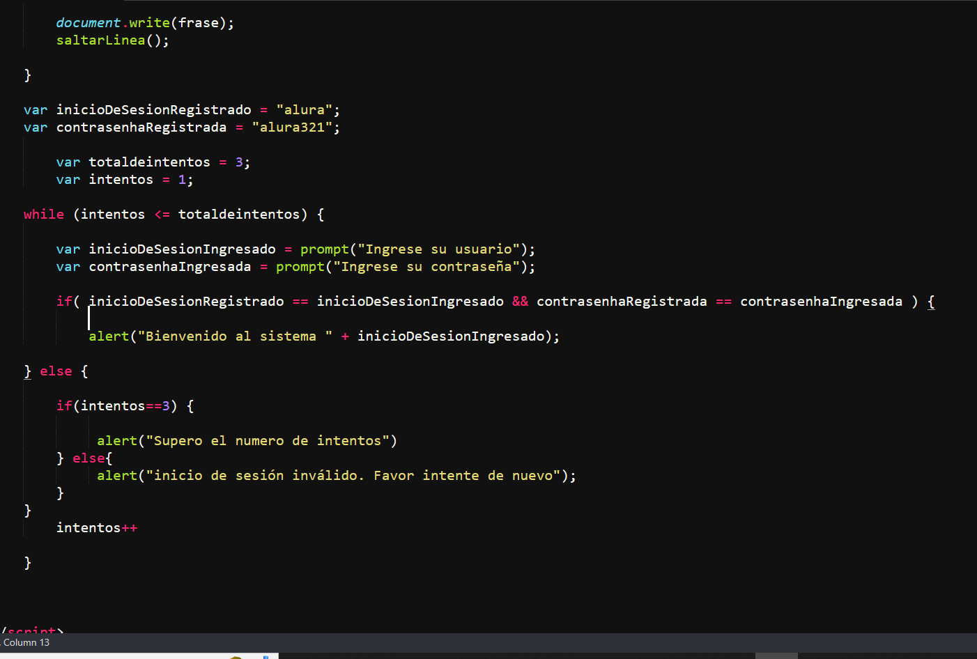
Task: Click the string "Ingrese su contraseña"
Action: [x=426, y=267]
